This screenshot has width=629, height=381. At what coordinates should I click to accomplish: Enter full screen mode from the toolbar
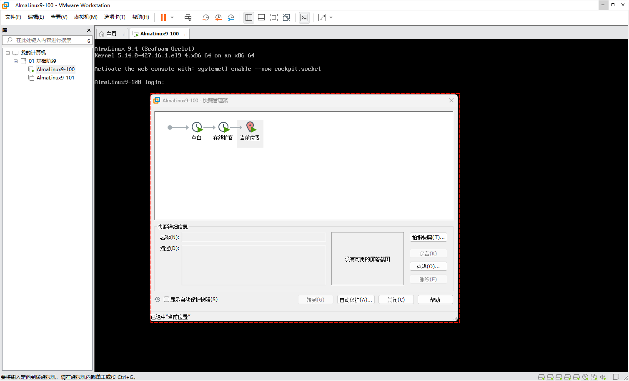274,17
